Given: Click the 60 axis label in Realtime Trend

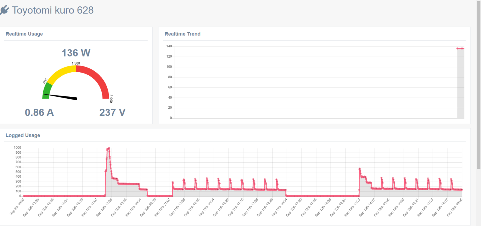Looking at the screenshot, I should (x=170, y=87).
